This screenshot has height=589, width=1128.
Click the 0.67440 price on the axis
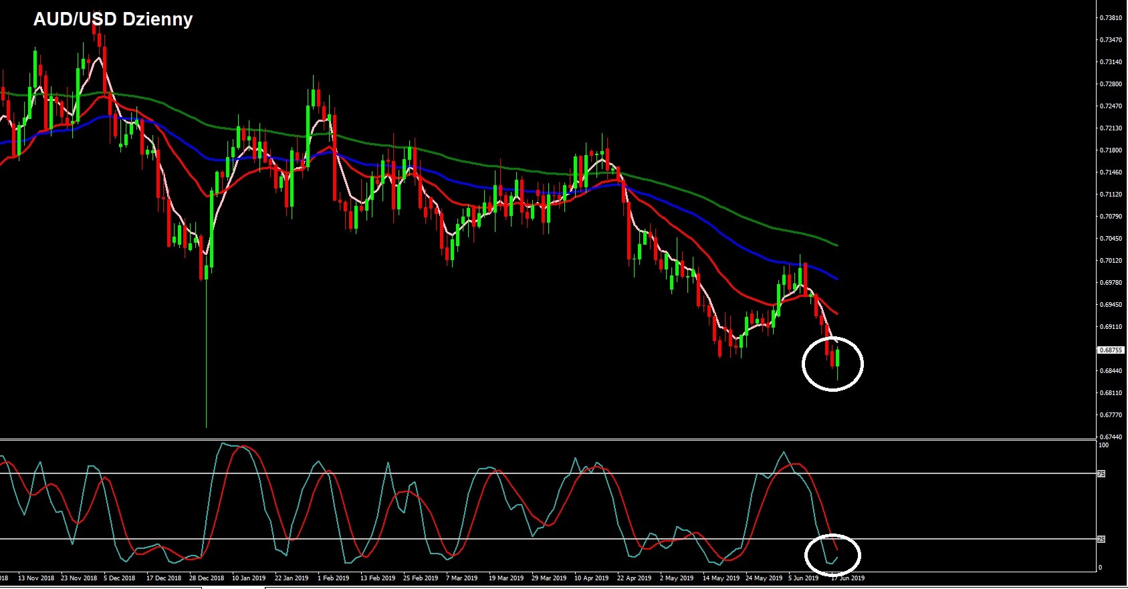[1111, 437]
